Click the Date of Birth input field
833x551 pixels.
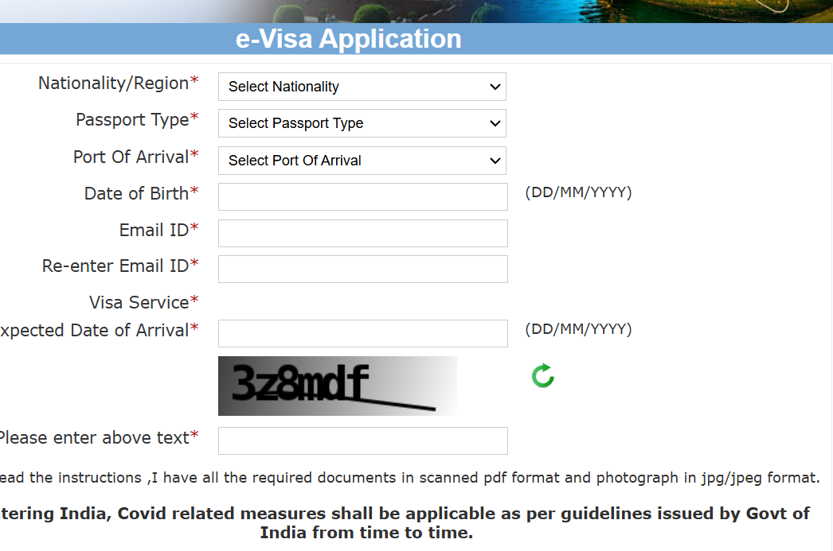tap(362, 196)
